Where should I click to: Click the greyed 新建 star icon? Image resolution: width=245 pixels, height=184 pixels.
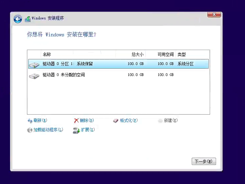pos(160,121)
